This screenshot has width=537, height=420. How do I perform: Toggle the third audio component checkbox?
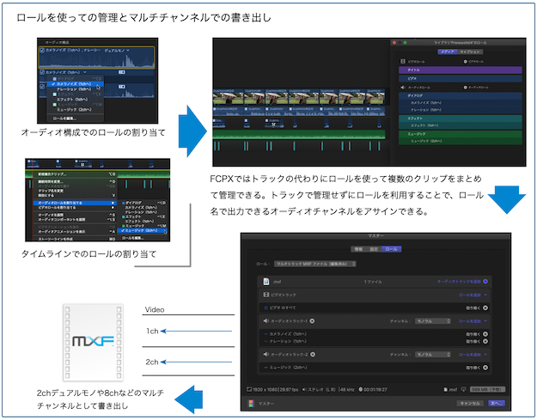point(42,87)
